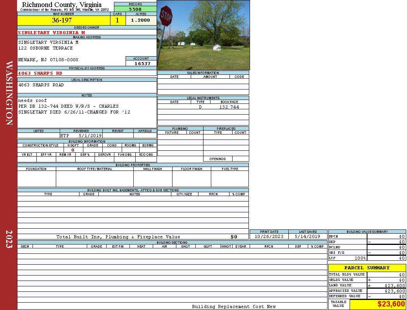The height and width of the screenshot is (310, 407).
Task: Select the record number 5508 field
Action: click(x=135, y=9)
